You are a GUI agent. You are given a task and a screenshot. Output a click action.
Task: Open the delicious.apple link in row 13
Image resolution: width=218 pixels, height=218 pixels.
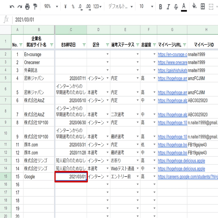(x=181, y=161)
